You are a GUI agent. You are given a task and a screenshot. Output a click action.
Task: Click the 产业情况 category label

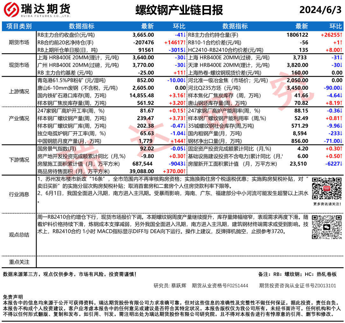click(19, 118)
